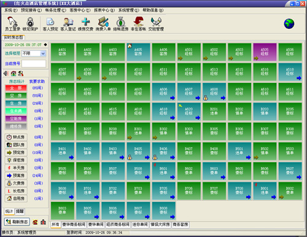Switch to the 提醒 reminder tab
The image size is (307, 237).
pyautogui.click(x=20, y=211)
